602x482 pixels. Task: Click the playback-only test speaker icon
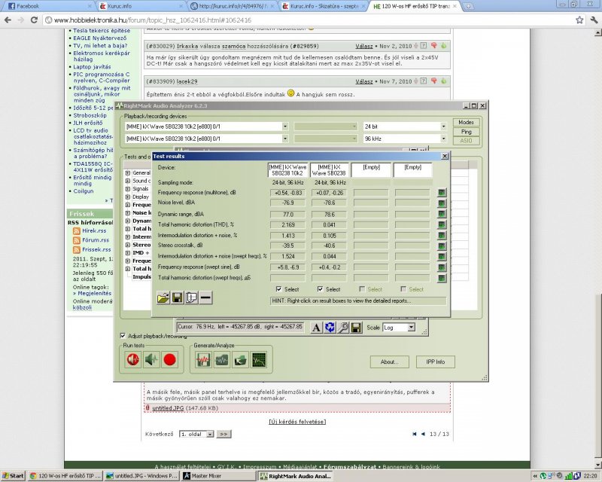coord(133,360)
